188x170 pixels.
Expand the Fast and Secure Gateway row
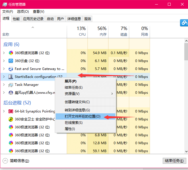(4, 69)
